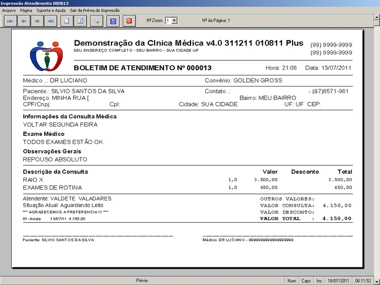Open the Suporte e Ajuda menu
Screen dimensions: 380x285
(x=51, y=10)
